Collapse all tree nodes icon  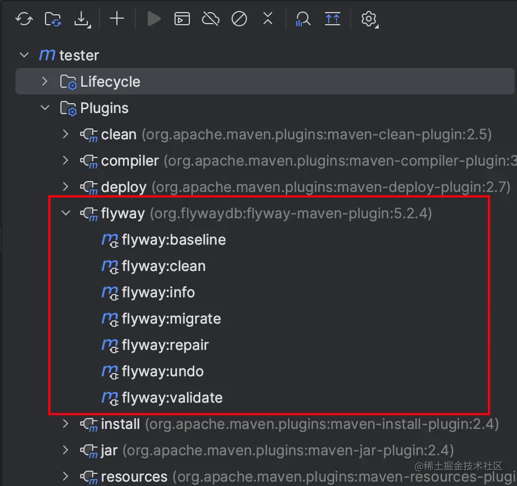(268, 19)
